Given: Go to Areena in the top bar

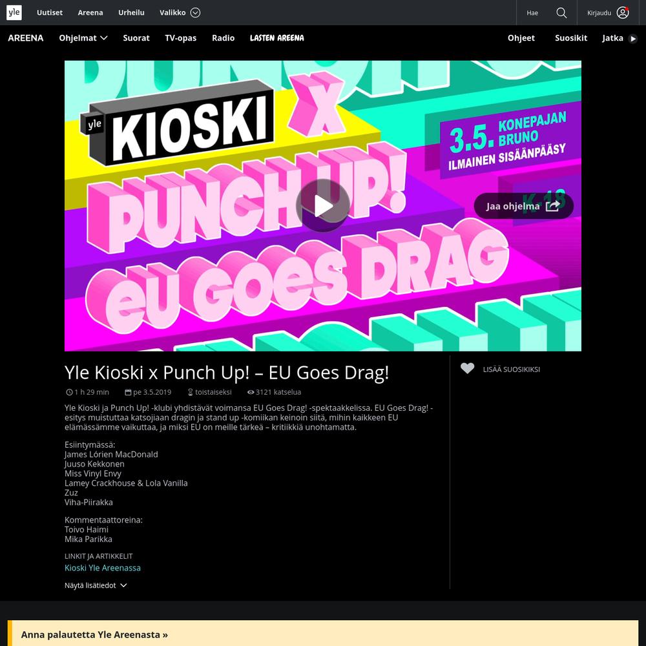Looking at the screenshot, I should coord(90,13).
